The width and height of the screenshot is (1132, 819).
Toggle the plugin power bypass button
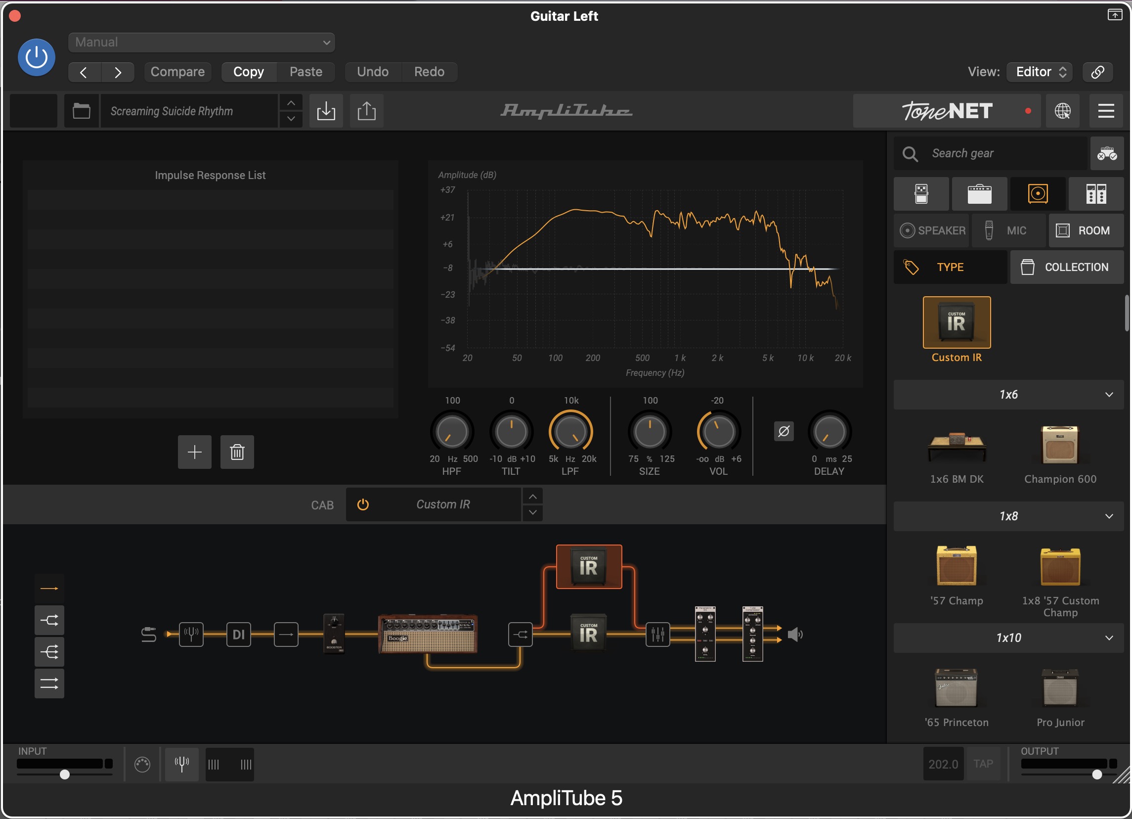tap(37, 57)
